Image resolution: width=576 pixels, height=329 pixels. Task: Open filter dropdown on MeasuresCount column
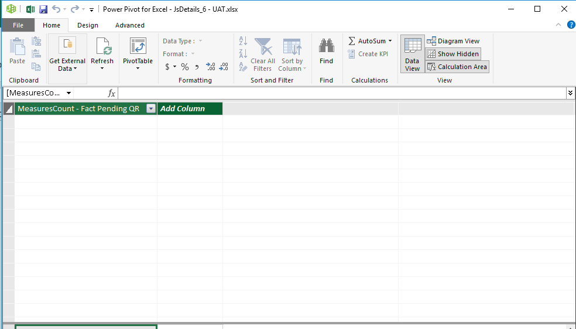[151, 108]
